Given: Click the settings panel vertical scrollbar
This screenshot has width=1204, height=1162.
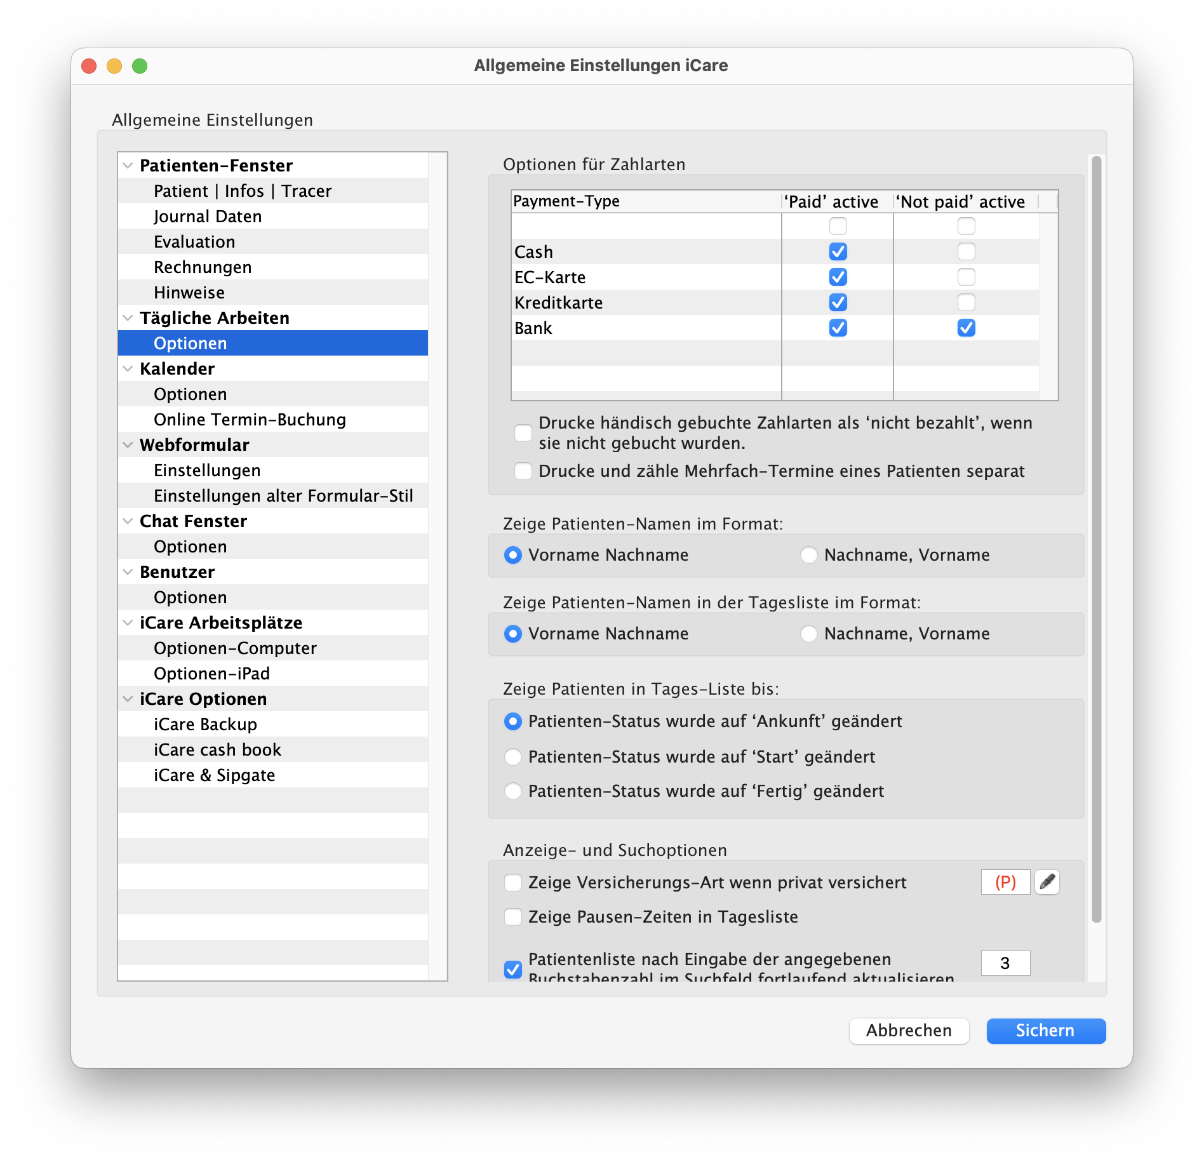Looking at the screenshot, I should coord(1096,540).
